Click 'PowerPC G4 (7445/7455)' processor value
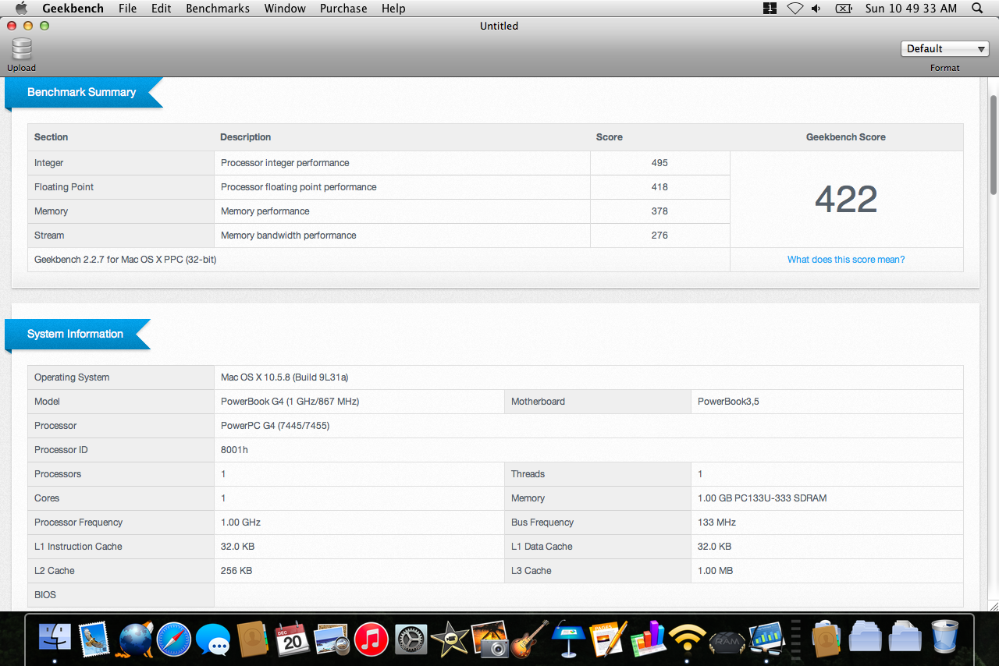Viewport: 999px width, 666px height. point(275,426)
